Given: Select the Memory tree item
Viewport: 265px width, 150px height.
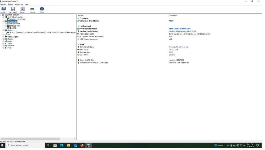Looking at the screenshot, I should tap(11, 30).
